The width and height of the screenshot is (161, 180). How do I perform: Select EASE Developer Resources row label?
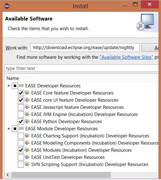53,86
